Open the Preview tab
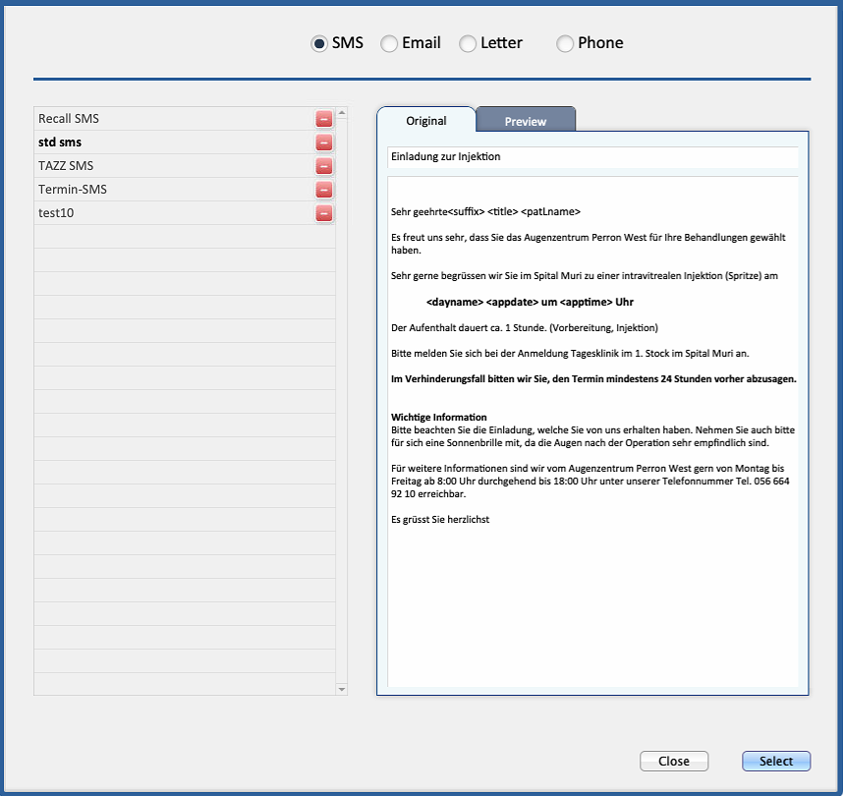 click(x=526, y=120)
